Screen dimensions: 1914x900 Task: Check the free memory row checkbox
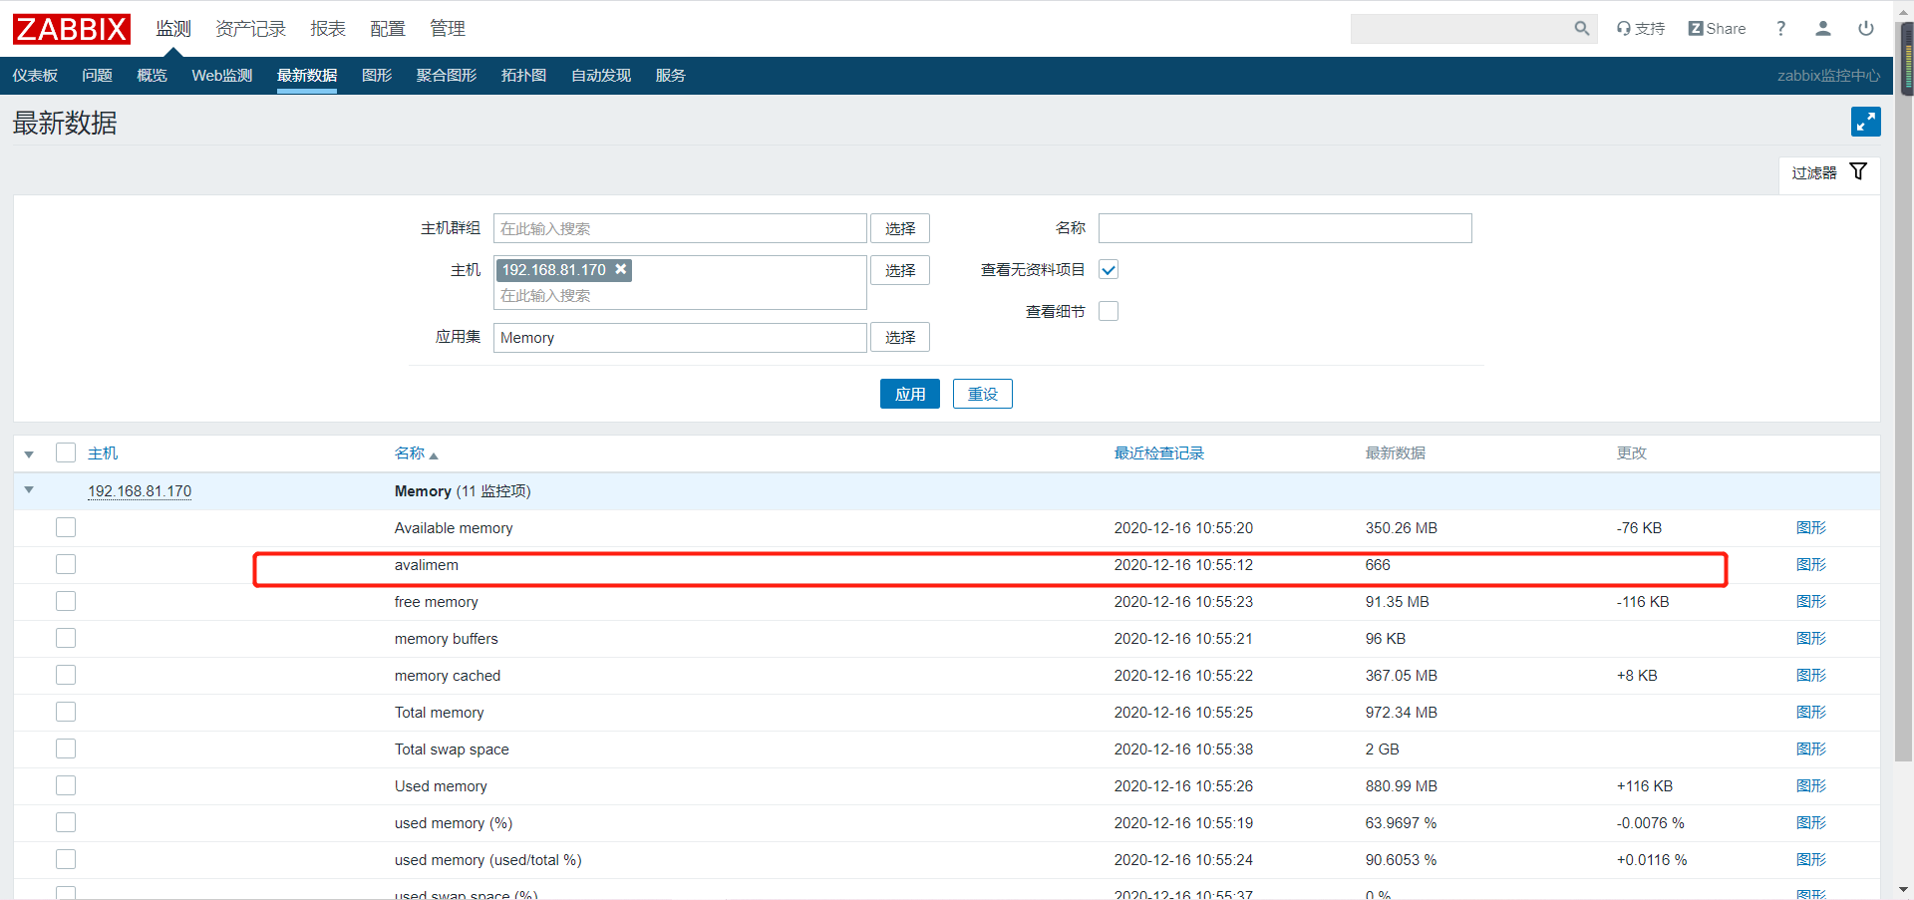66,601
